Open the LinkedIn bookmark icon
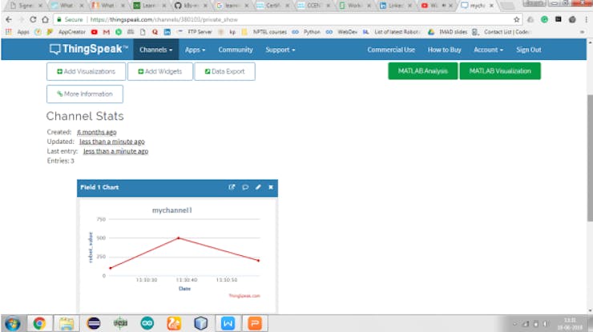The width and height of the screenshot is (593, 332). [x=167, y=32]
